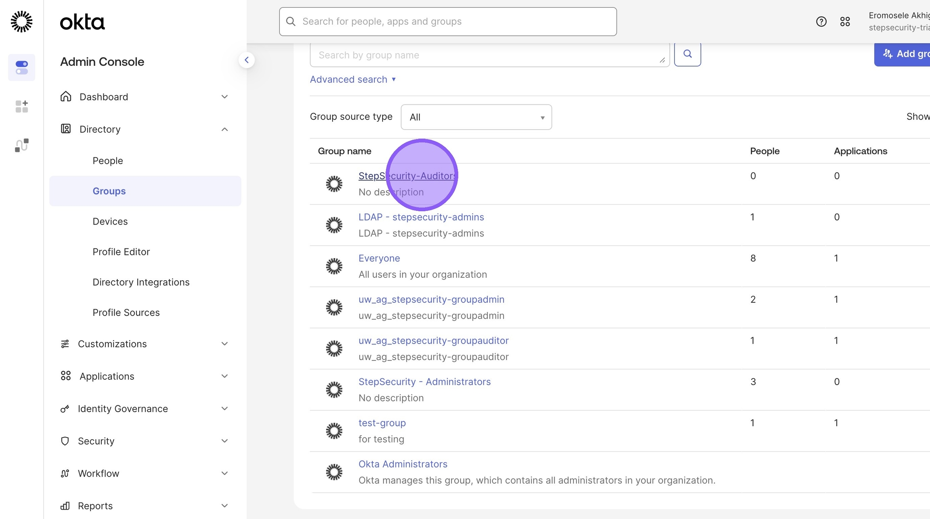The image size is (930, 519).
Task: Click the Everyone group logo icon
Action: [334, 266]
